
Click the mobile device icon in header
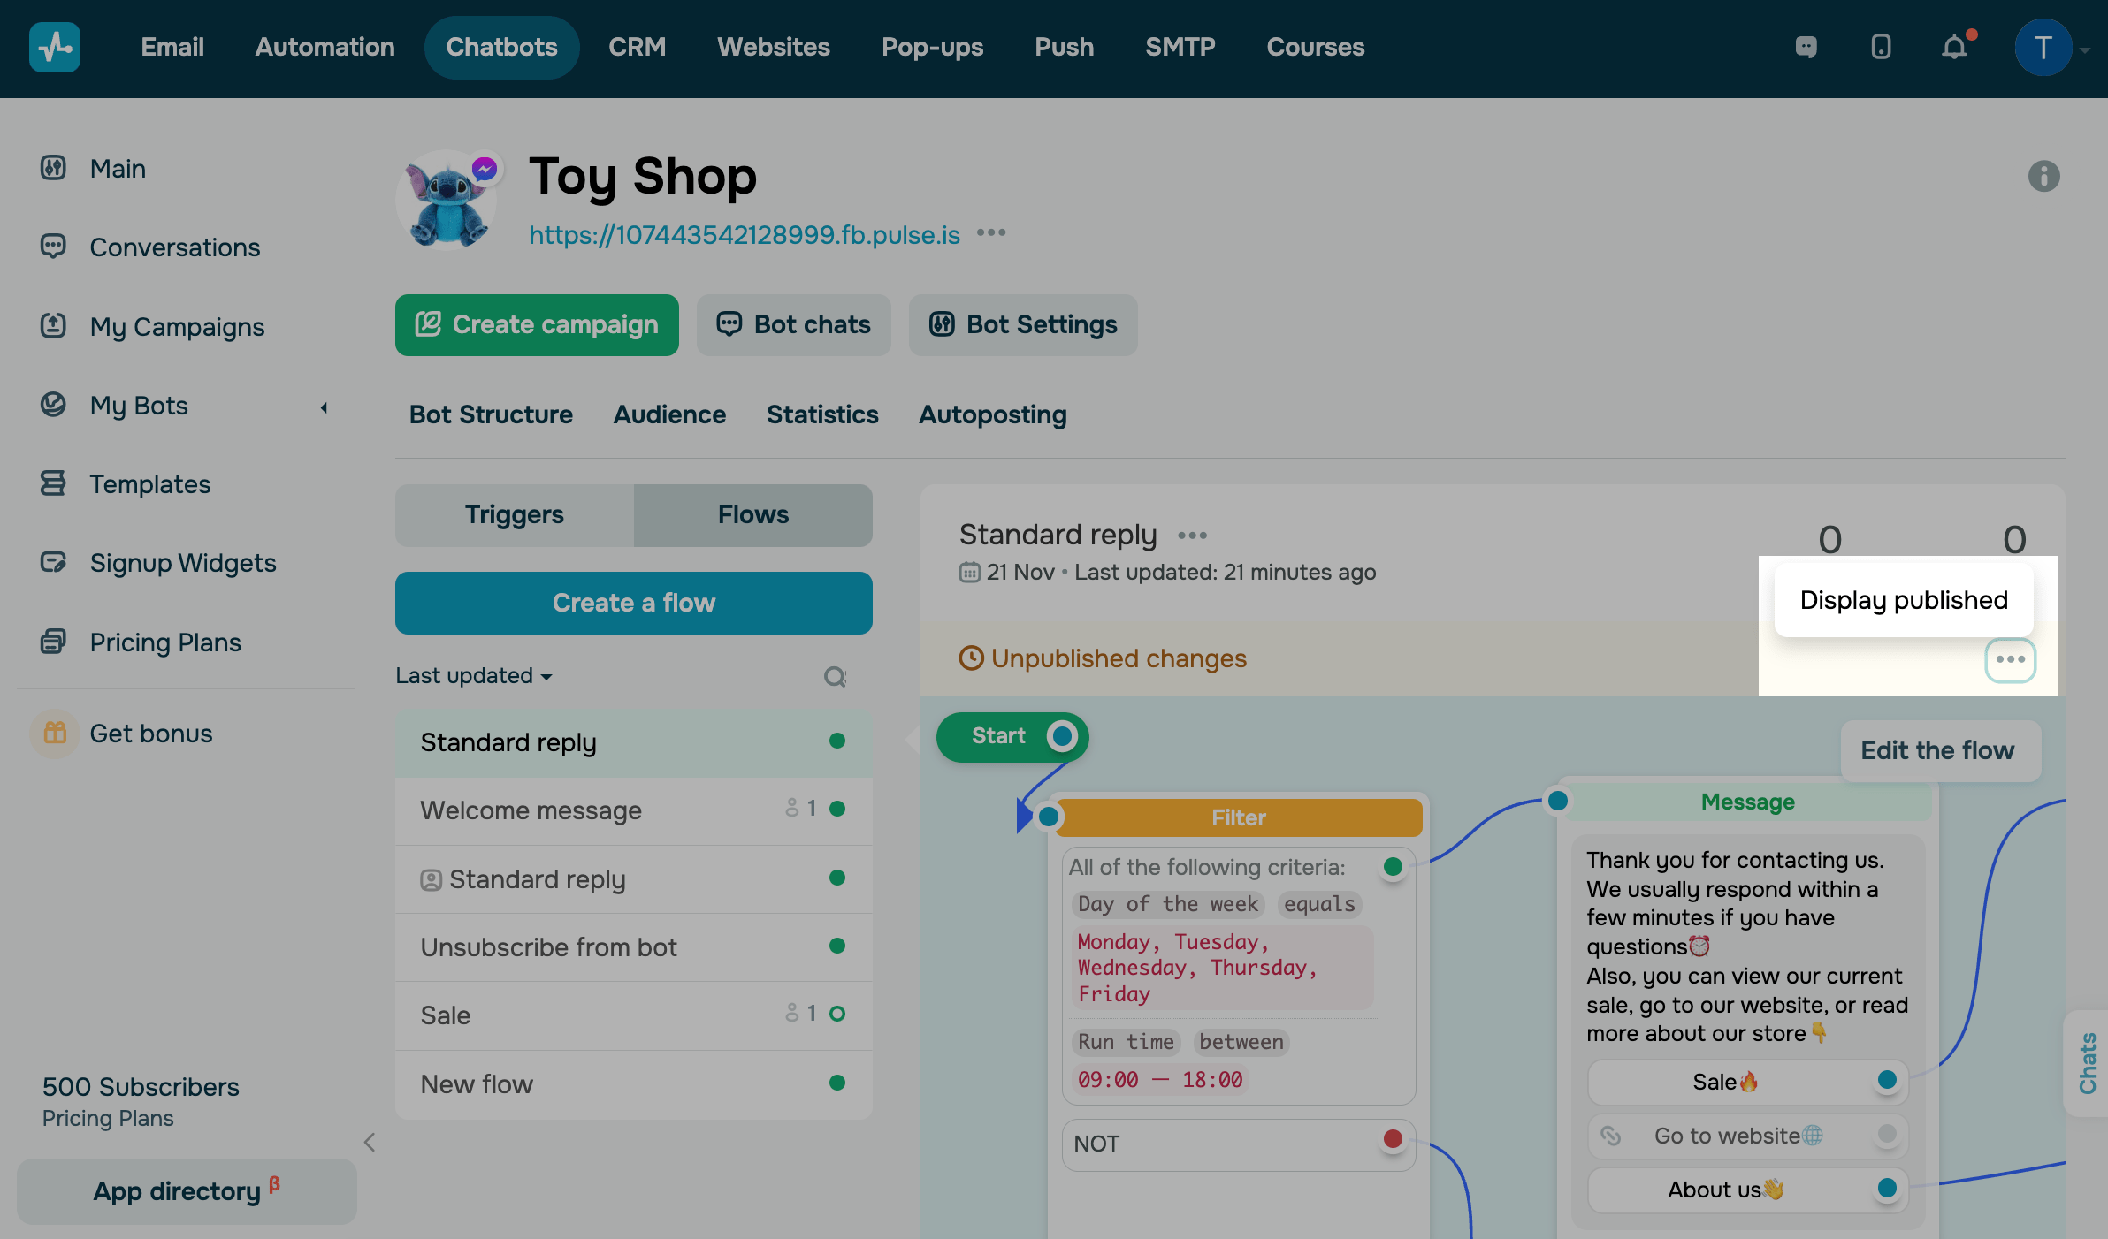click(1881, 47)
